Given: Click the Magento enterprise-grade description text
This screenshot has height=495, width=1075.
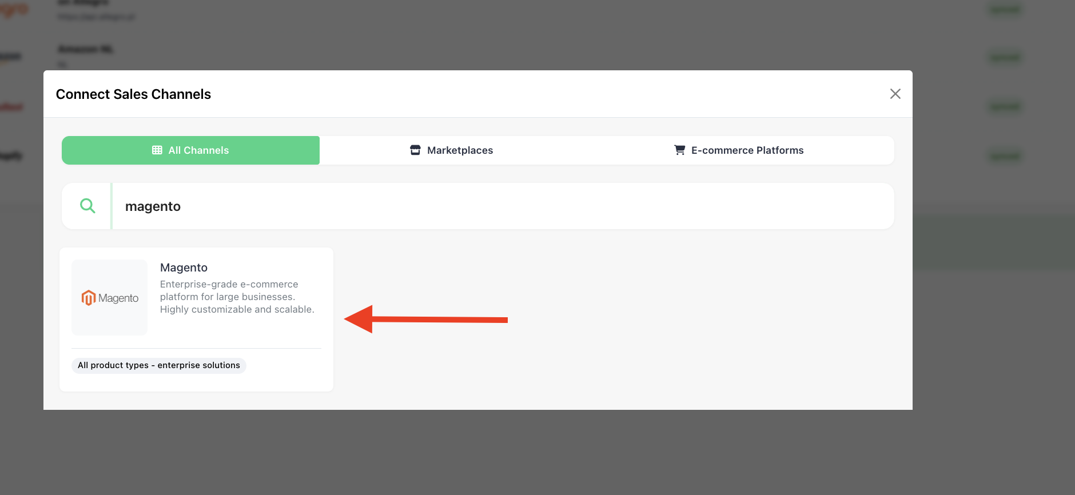Looking at the screenshot, I should point(237,297).
